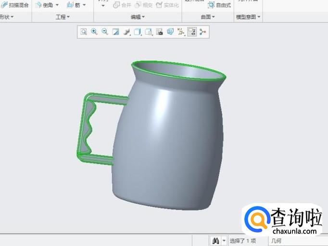Click the 扫描混合 button
The width and height of the screenshot is (328, 246).
pyautogui.click(x=15, y=5)
